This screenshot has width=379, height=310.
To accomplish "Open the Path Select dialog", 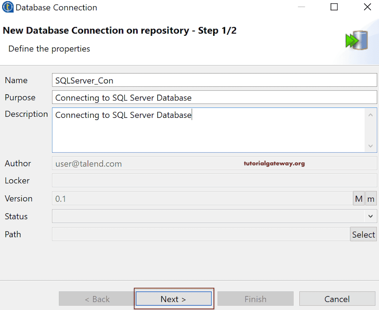I will click(363, 234).
